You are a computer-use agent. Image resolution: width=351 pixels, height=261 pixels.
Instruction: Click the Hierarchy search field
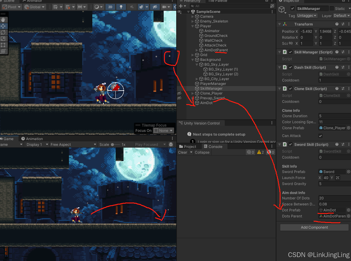[x=229, y=6]
